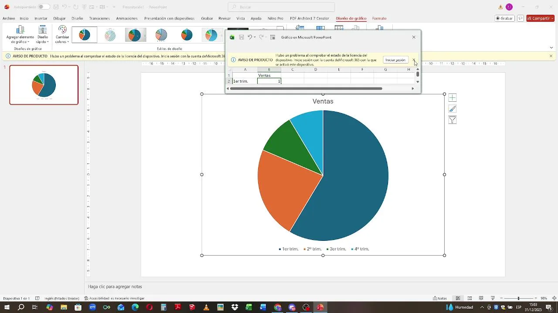Open Chart Styles brush button
Viewport: 558px width, 313px height.
point(453,109)
